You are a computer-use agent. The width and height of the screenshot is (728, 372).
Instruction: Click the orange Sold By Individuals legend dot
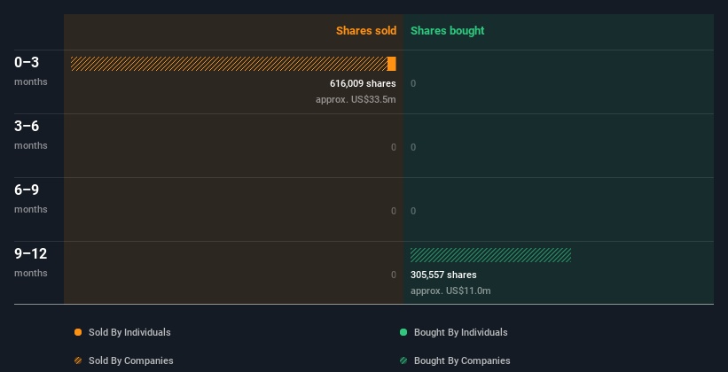coord(78,332)
